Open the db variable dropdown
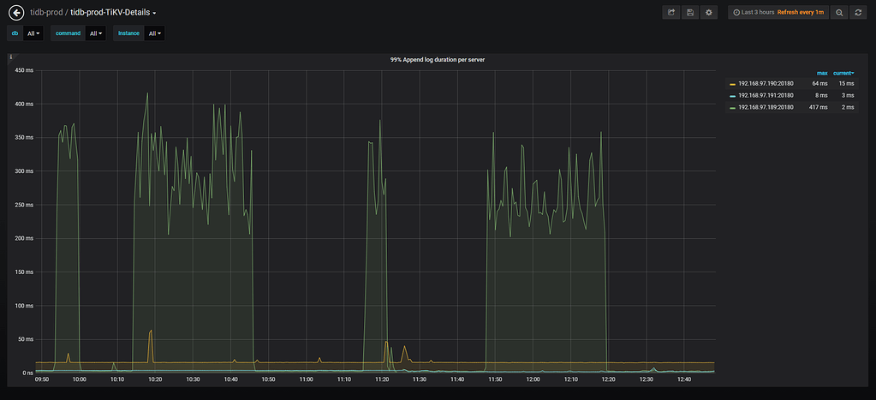 [33, 33]
